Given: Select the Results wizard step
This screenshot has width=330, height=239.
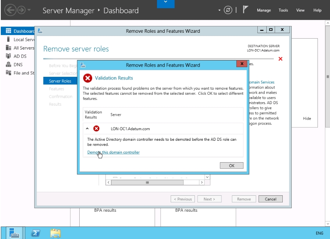Looking at the screenshot, I should pyautogui.click(x=55, y=104).
